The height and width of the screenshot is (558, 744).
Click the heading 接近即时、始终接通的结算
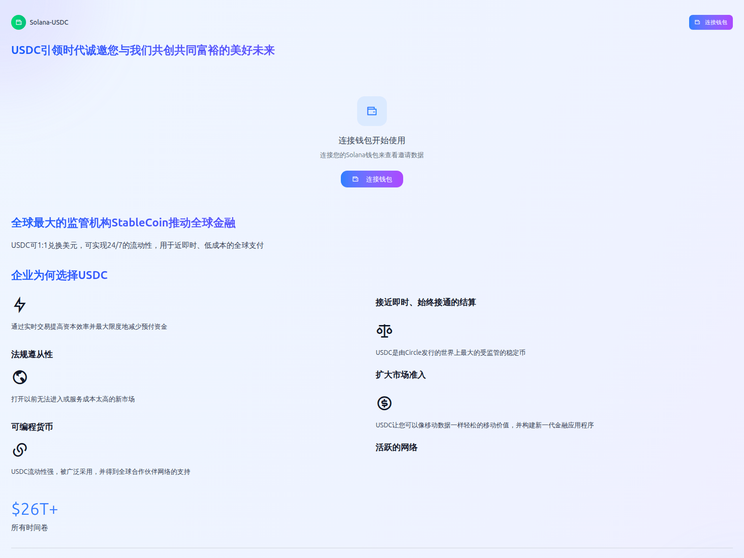[426, 302]
